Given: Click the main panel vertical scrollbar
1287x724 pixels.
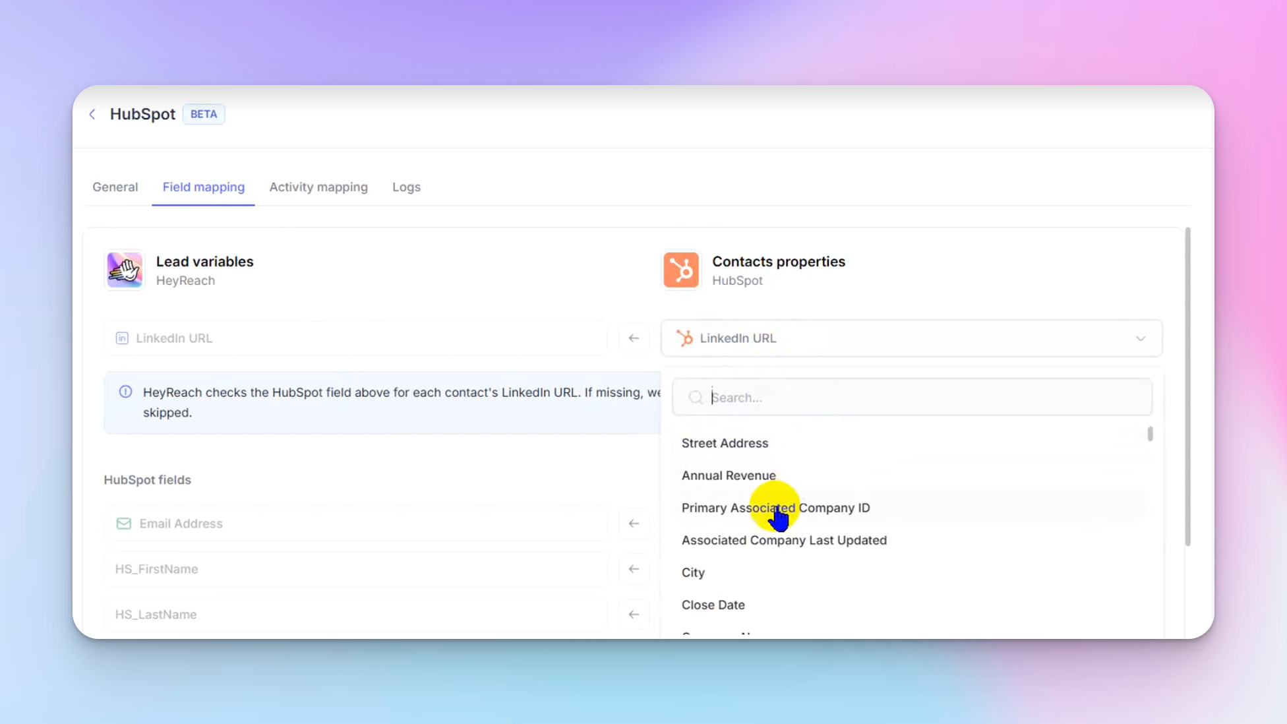Looking at the screenshot, I should pos(1188,386).
